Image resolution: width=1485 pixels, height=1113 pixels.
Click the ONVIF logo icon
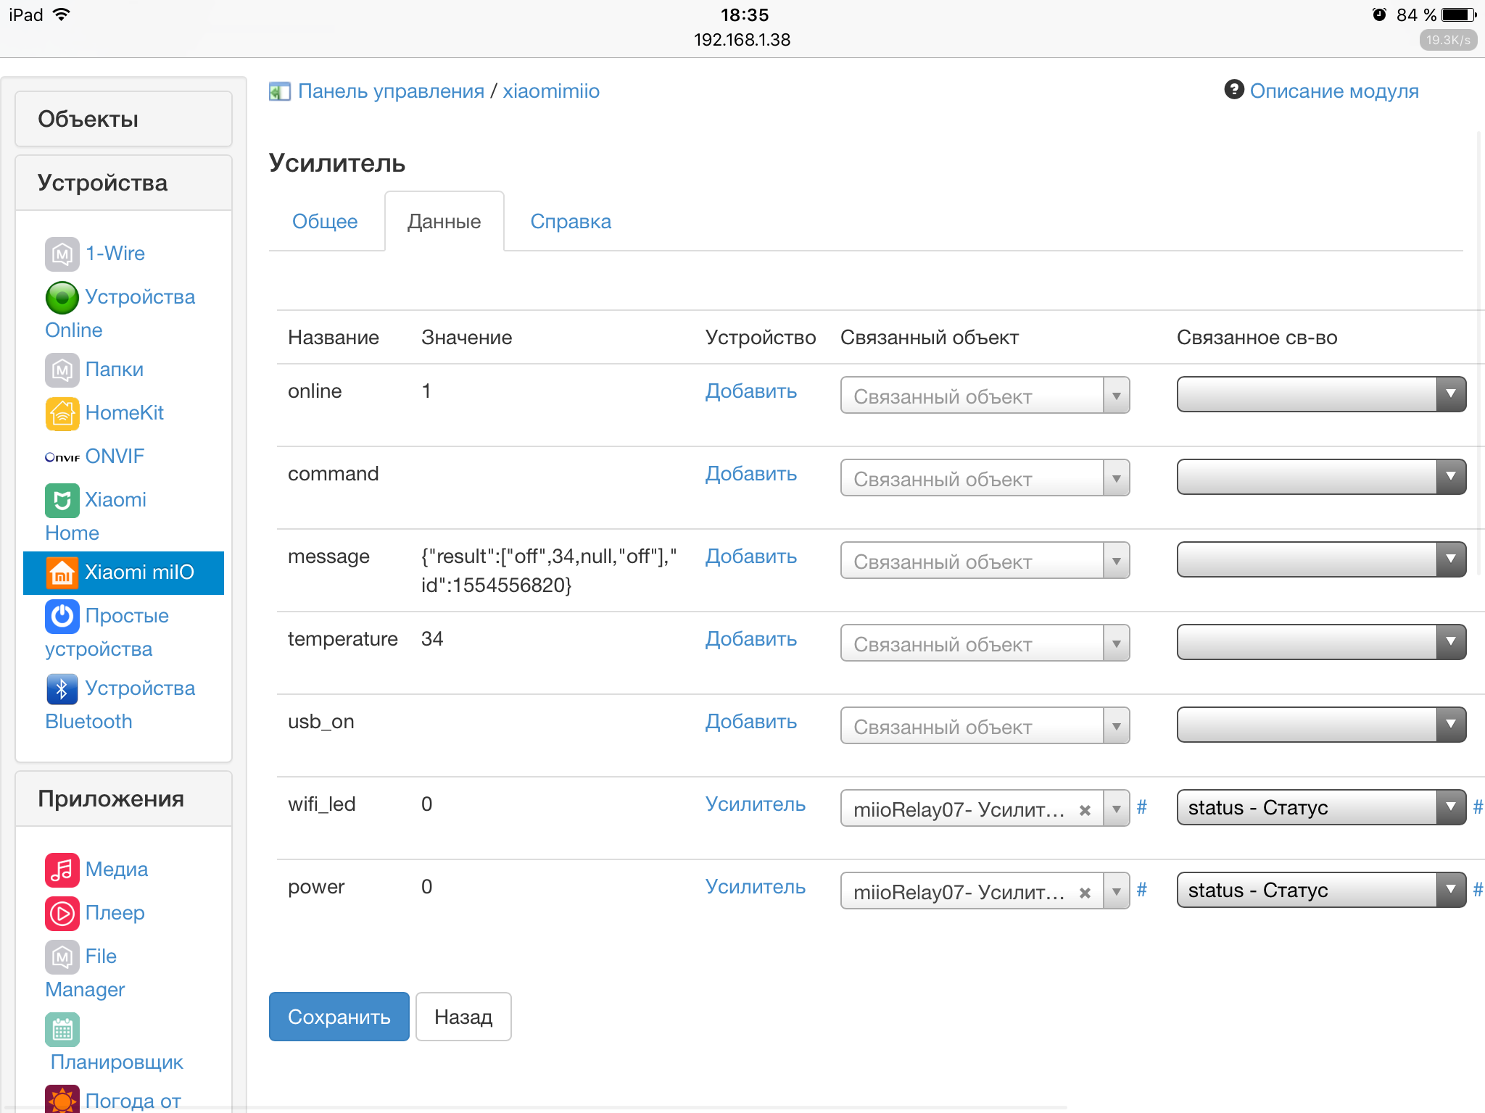(x=62, y=457)
